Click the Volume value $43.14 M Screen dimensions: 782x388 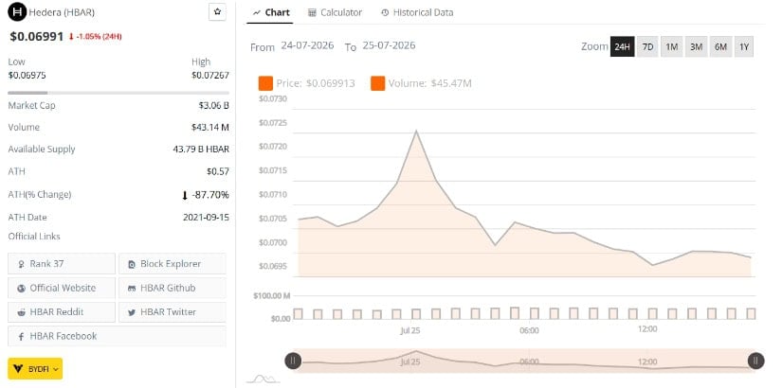point(210,128)
